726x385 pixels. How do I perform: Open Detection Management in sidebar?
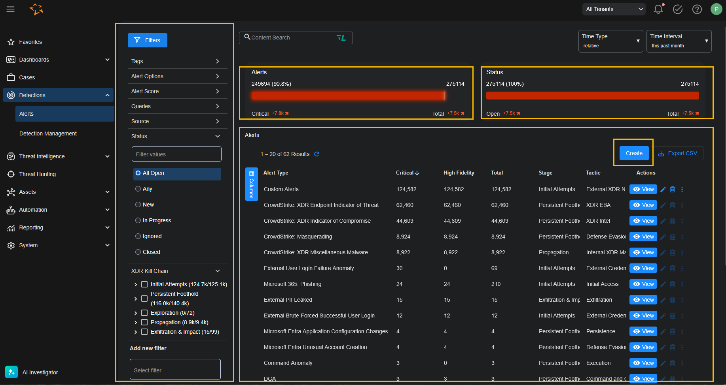pos(48,133)
